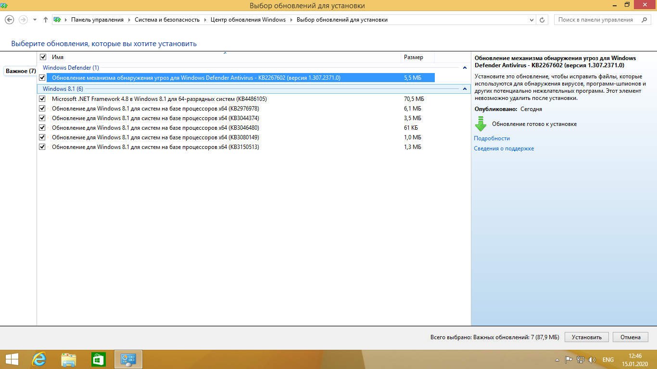The height and width of the screenshot is (369, 657).
Task: Uncheck the KB3046480 update checkbox
Action: (x=42, y=128)
